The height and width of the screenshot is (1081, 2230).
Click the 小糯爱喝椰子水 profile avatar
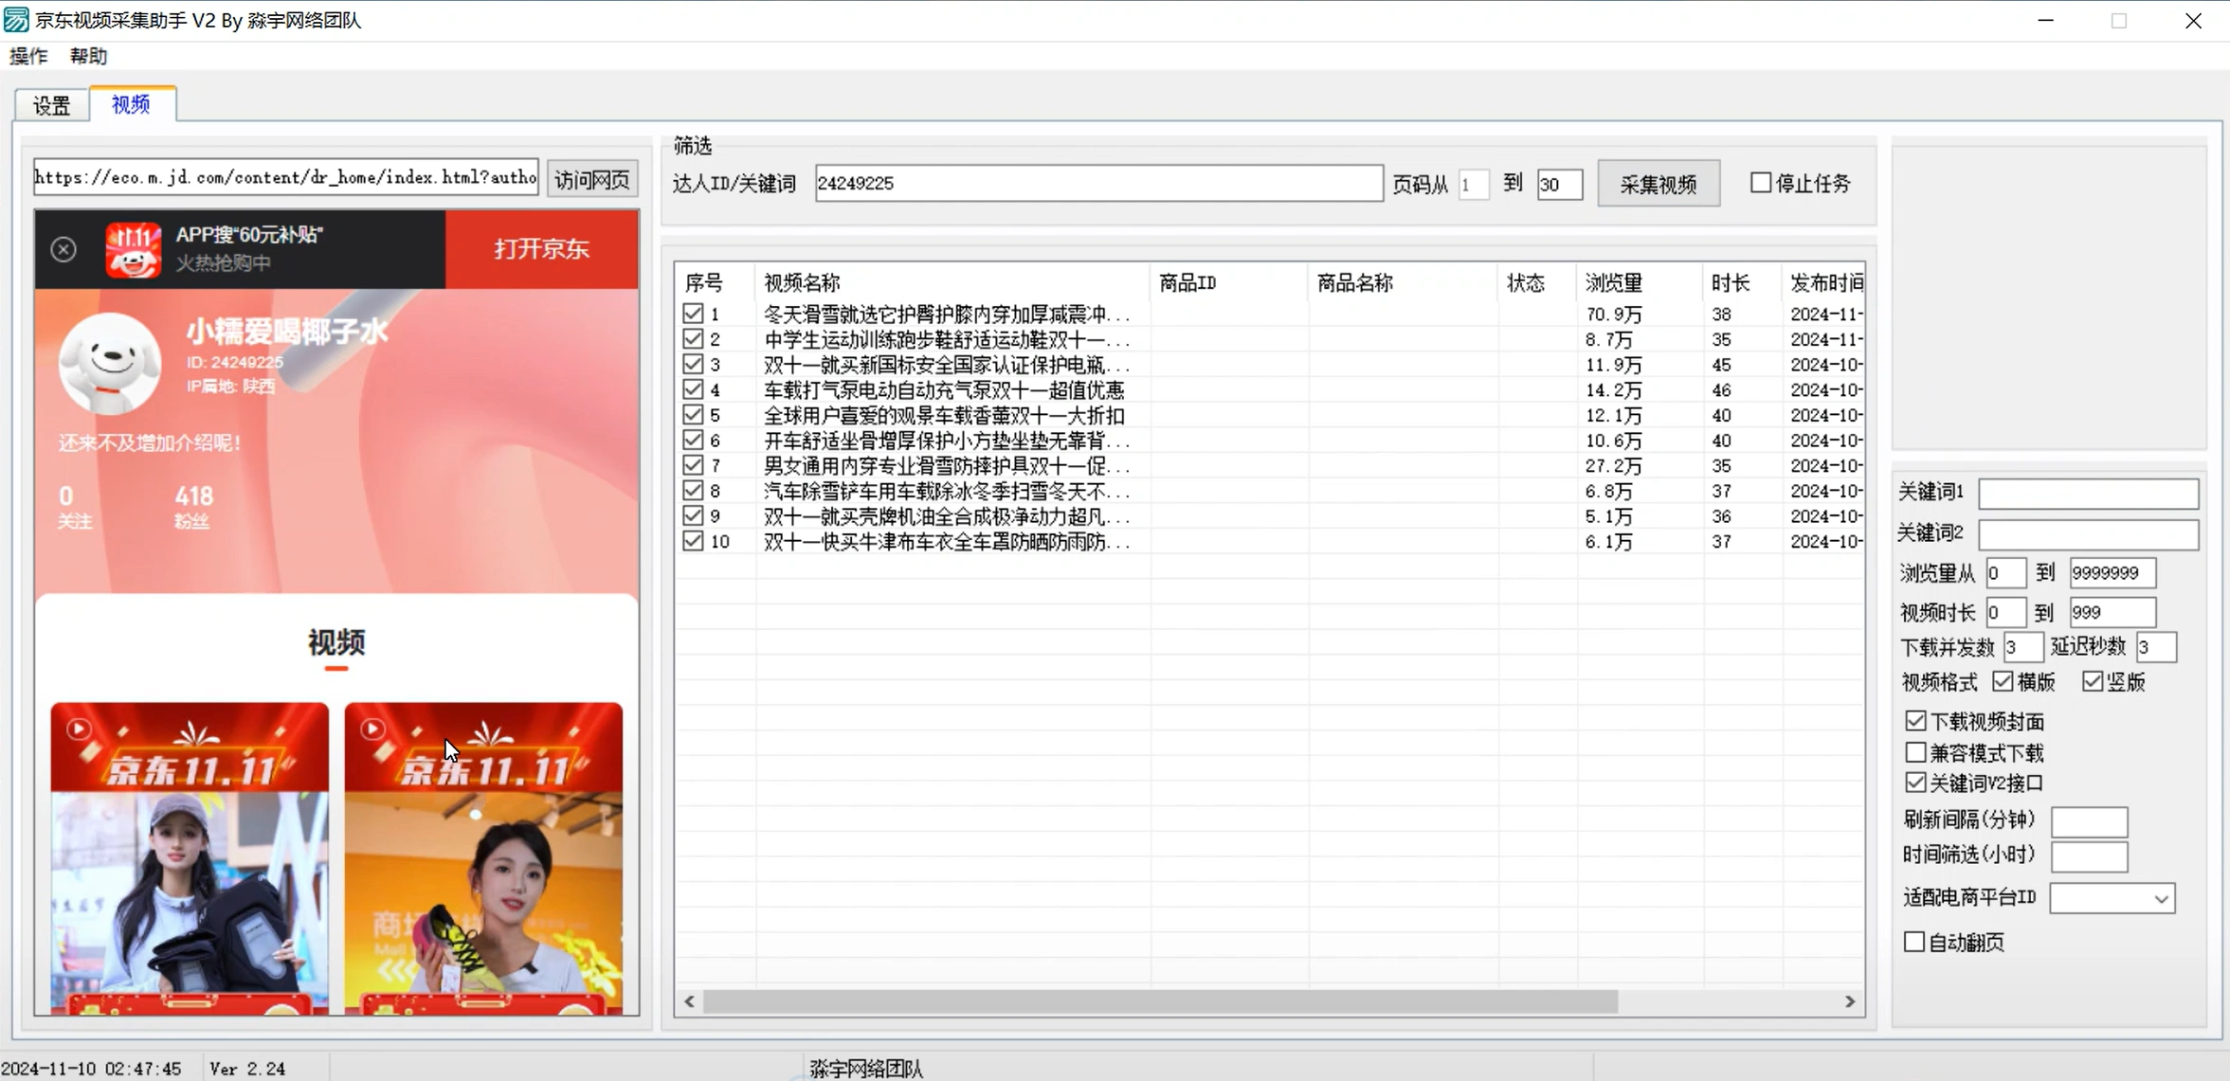110,363
